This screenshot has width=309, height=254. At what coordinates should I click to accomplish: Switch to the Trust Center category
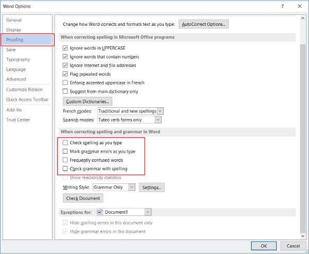click(18, 120)
